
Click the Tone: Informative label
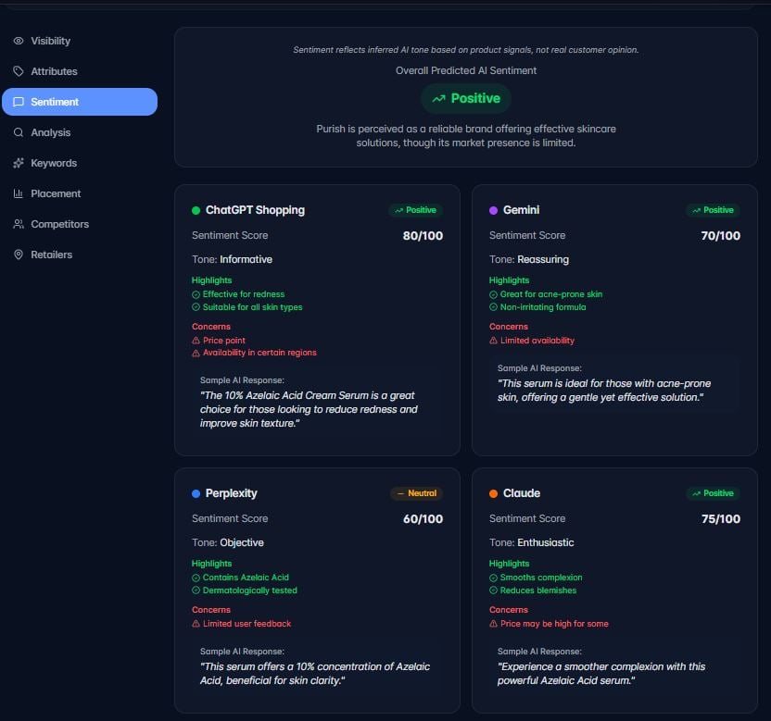[x=232, y=259]
